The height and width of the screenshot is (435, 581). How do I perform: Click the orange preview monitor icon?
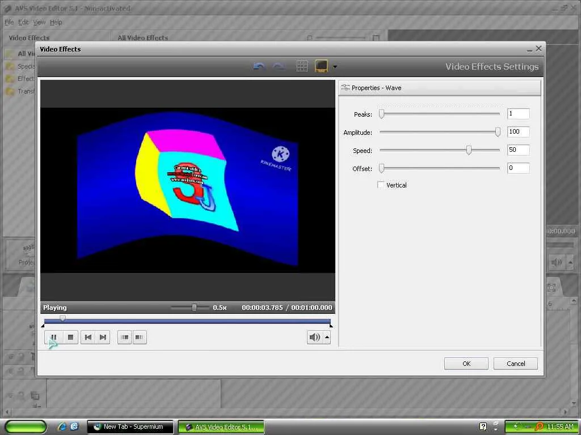[x=321, y=66]
